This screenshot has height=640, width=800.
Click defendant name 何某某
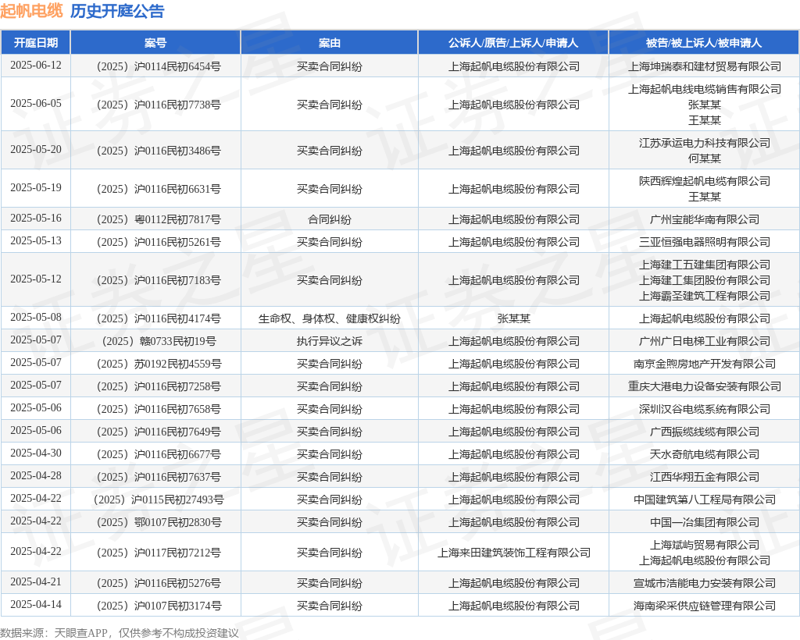click(x=705, y=158)
